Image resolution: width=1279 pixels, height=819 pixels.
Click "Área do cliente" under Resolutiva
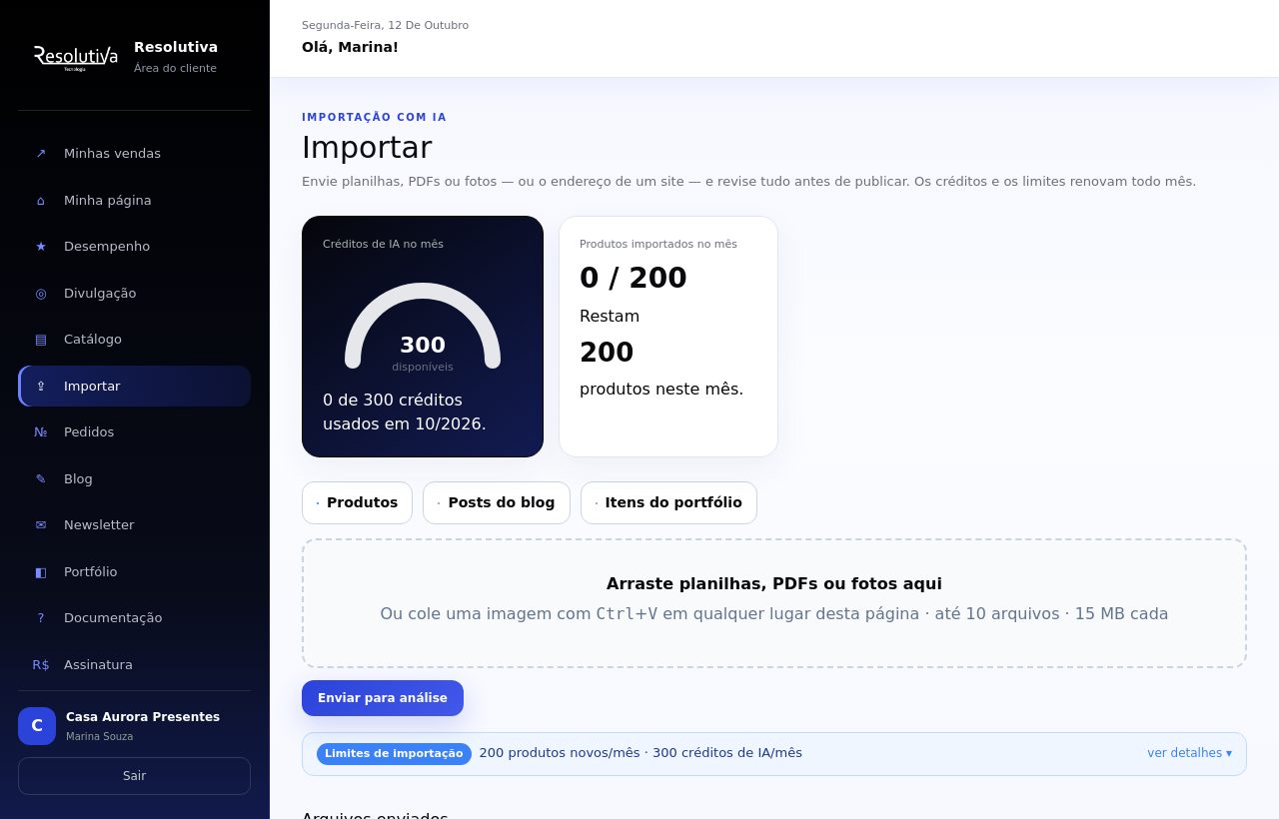click(x=175, y=68)
